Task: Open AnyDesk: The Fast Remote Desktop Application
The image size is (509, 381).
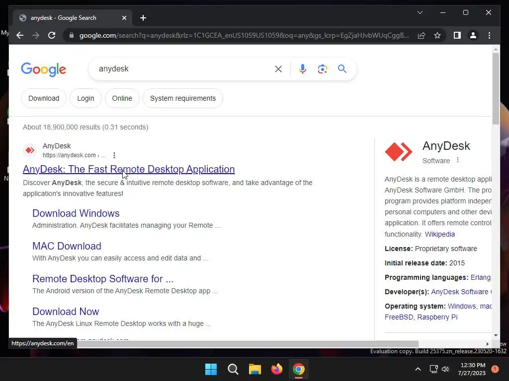Action: pyautogui.click(x=129, y=169)
